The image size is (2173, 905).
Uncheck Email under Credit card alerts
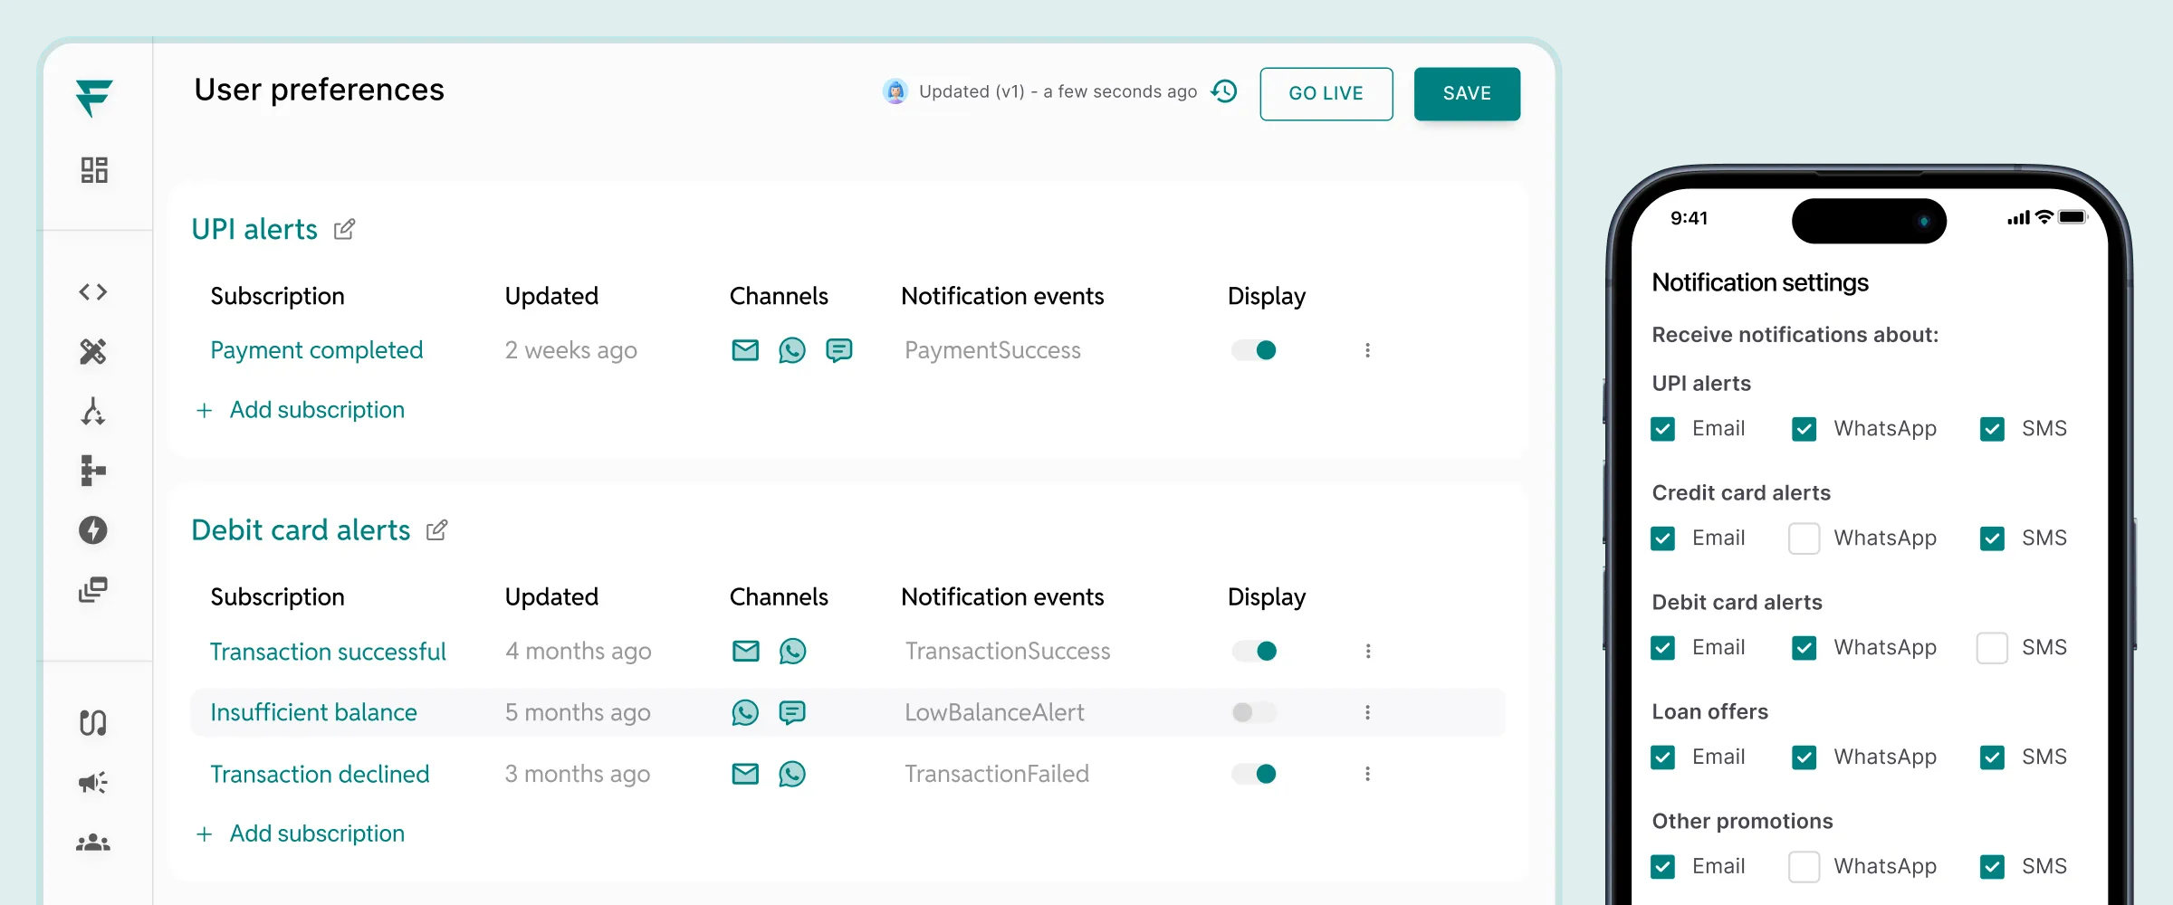pyautogui.click(x=1663, y=538)
